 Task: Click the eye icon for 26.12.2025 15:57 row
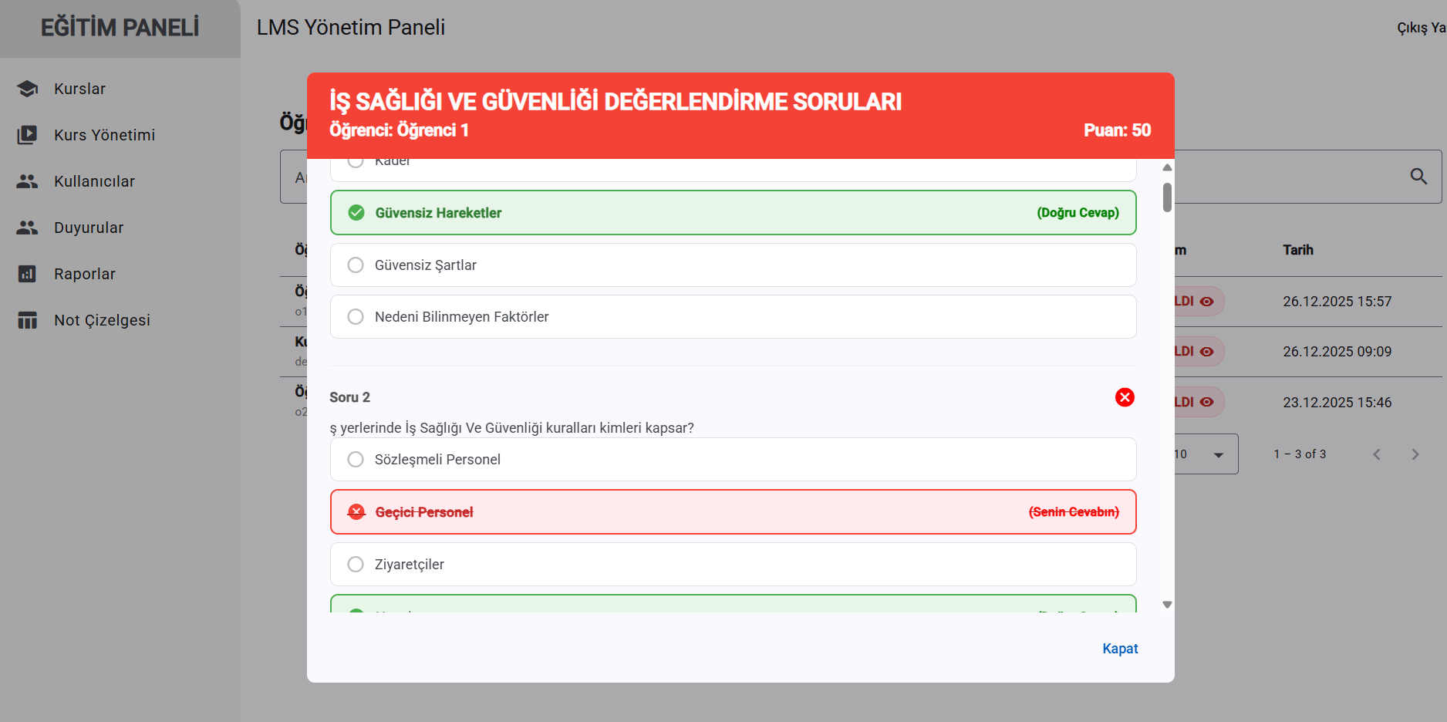point(1207,302)
